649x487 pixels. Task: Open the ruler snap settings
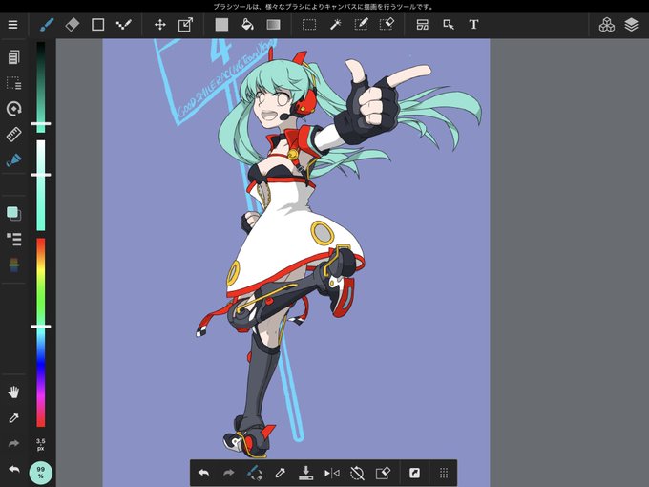[13, 135]
